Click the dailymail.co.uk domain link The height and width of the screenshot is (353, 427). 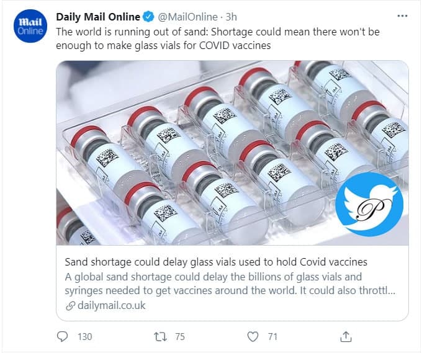coord(111,306)
